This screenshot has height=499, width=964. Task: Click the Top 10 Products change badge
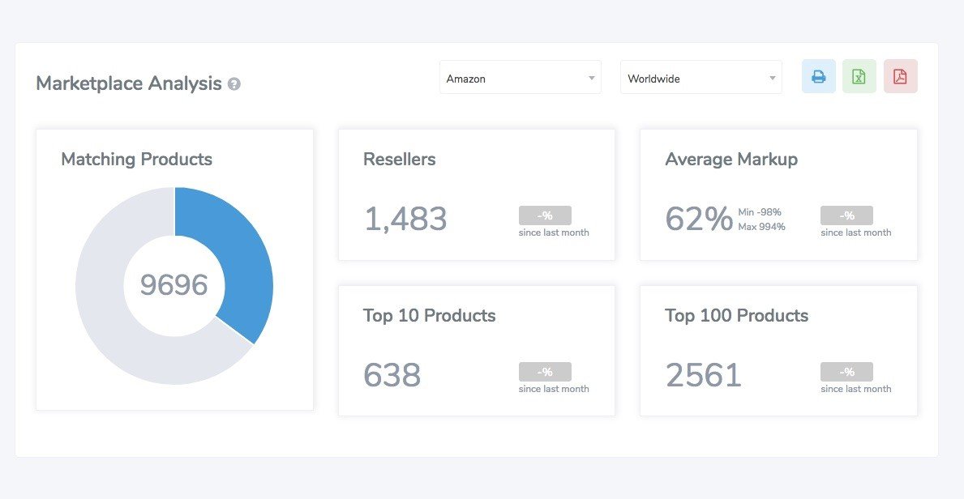pos(545,372)
